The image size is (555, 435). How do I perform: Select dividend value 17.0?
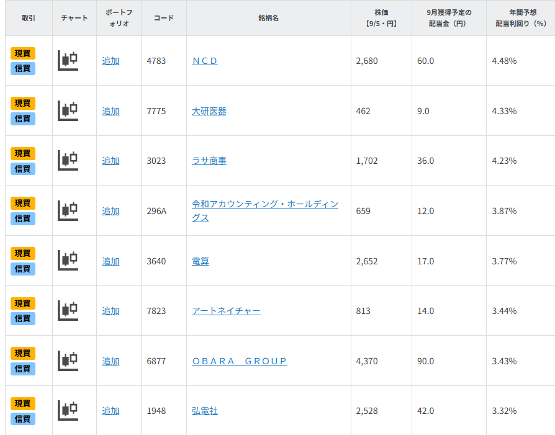tap(425, 261)
